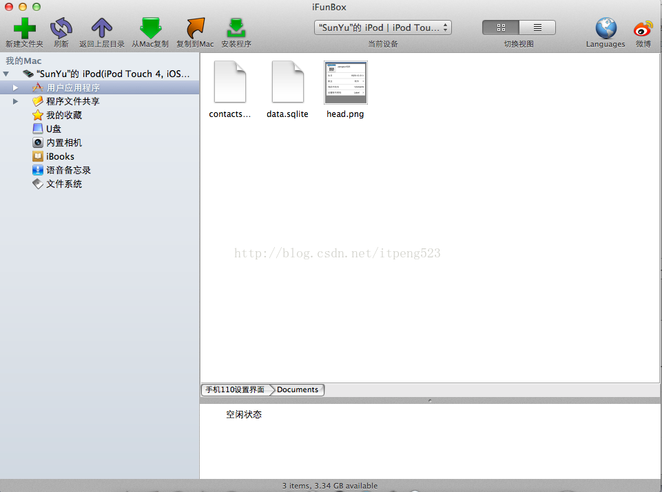Screen dimensions: 662x492
Task: Click the green plus 新建文件夹 icon
Action: (25, 28)
